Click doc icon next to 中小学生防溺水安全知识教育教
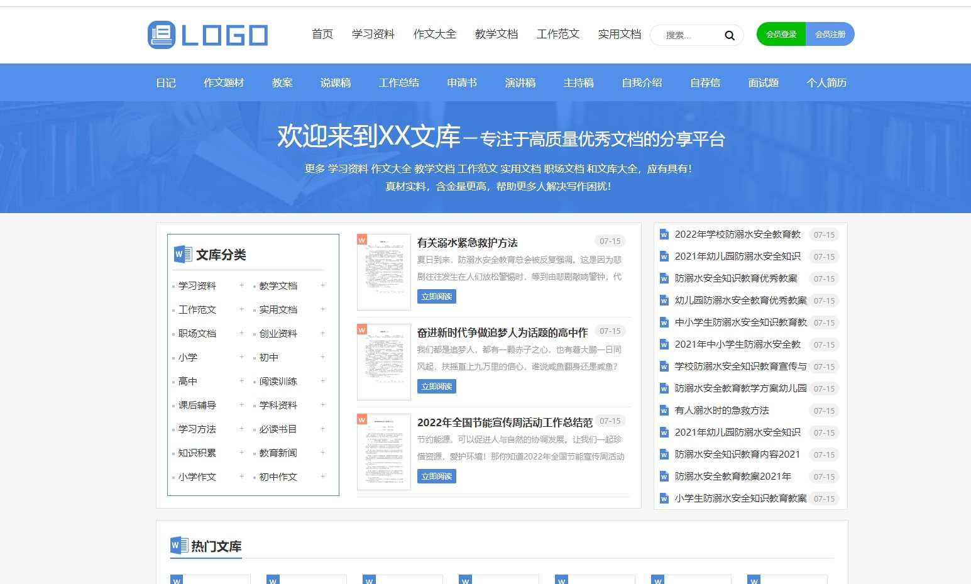This screenshot has height=584, width=971. (x=664, y=322)
